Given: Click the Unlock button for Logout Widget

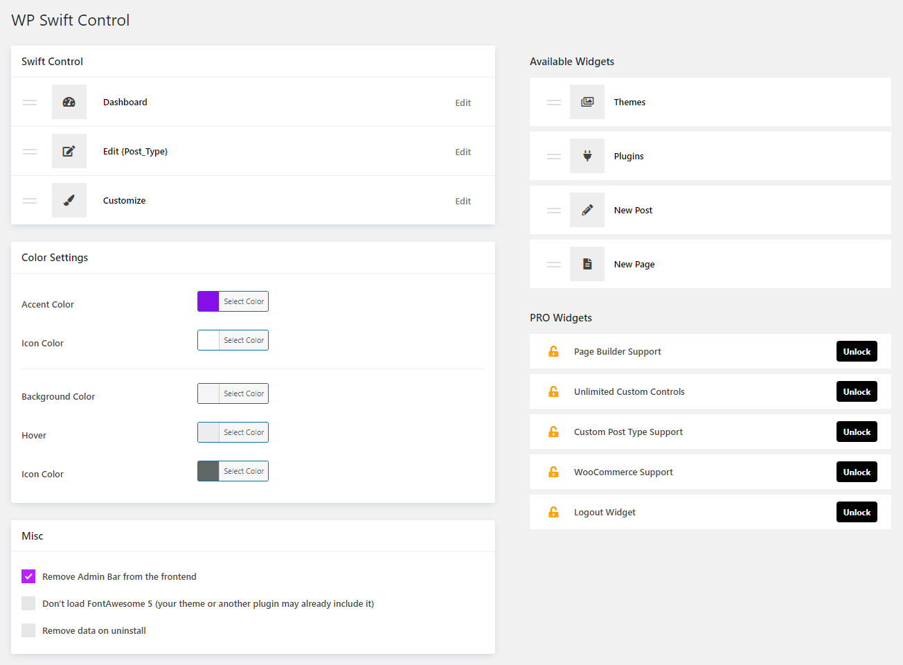Looking at the screenshot, I should coord(857,512).
